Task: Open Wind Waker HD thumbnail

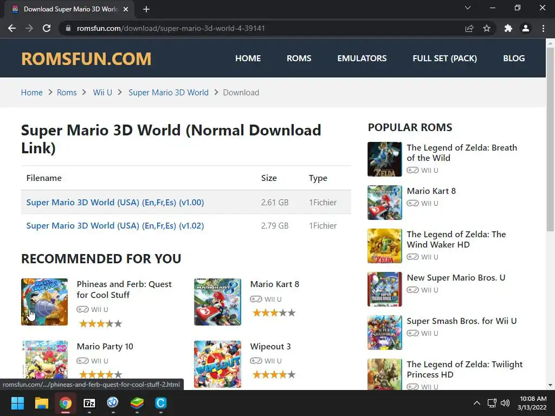Action: [x=385, y=246]
